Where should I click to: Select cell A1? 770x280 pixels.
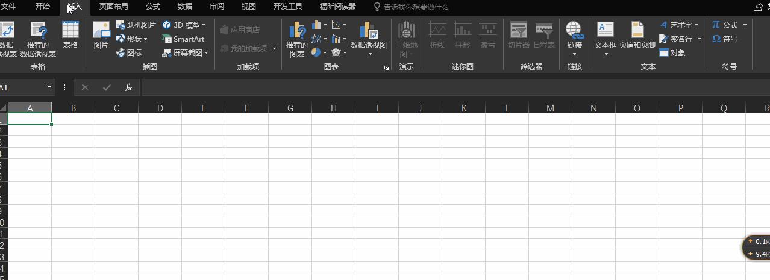[30, 119]
